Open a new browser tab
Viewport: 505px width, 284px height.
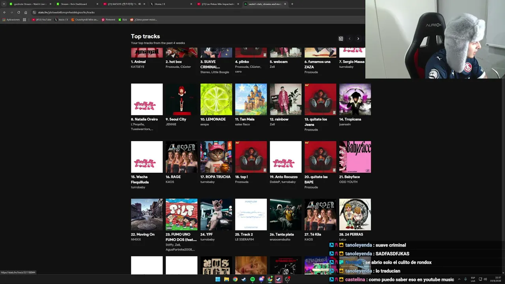[x=292, y=4]
